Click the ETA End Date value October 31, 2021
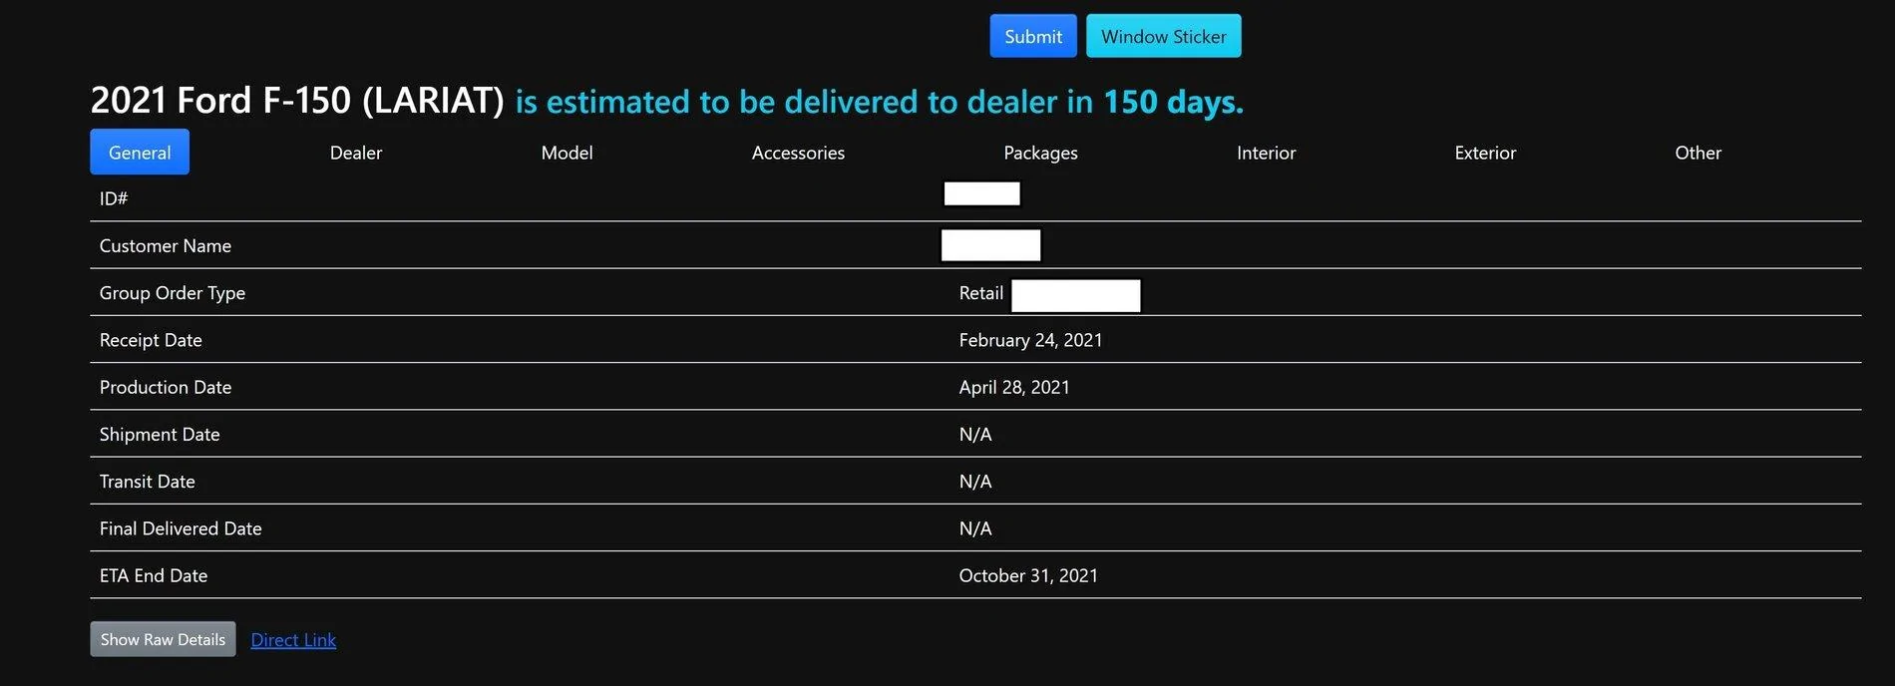Image resolution: width=1895 pixels, height=686 pixels. point(1027,575)
